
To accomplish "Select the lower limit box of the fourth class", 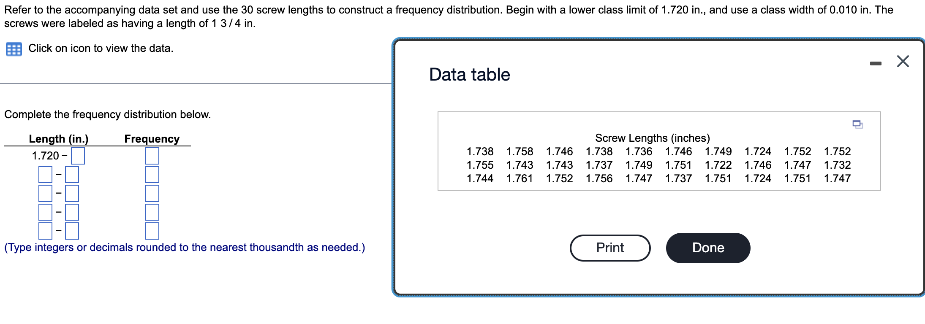I will tap(45, 212).
